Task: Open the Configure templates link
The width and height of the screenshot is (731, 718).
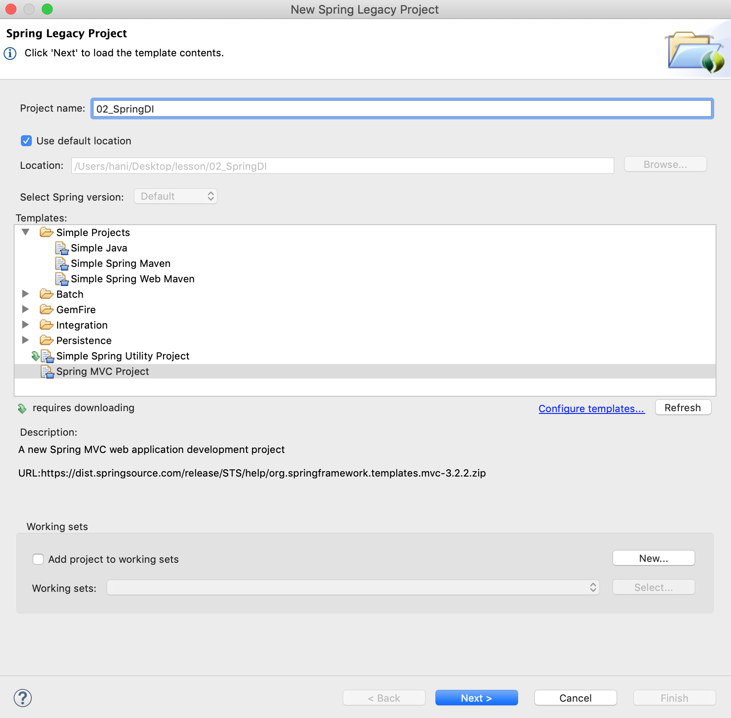Action: pyautogui.click(x=592, y=409)
